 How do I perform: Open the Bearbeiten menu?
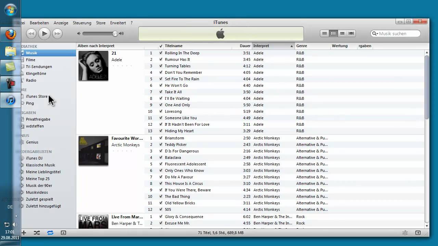[x=39, y=23]
